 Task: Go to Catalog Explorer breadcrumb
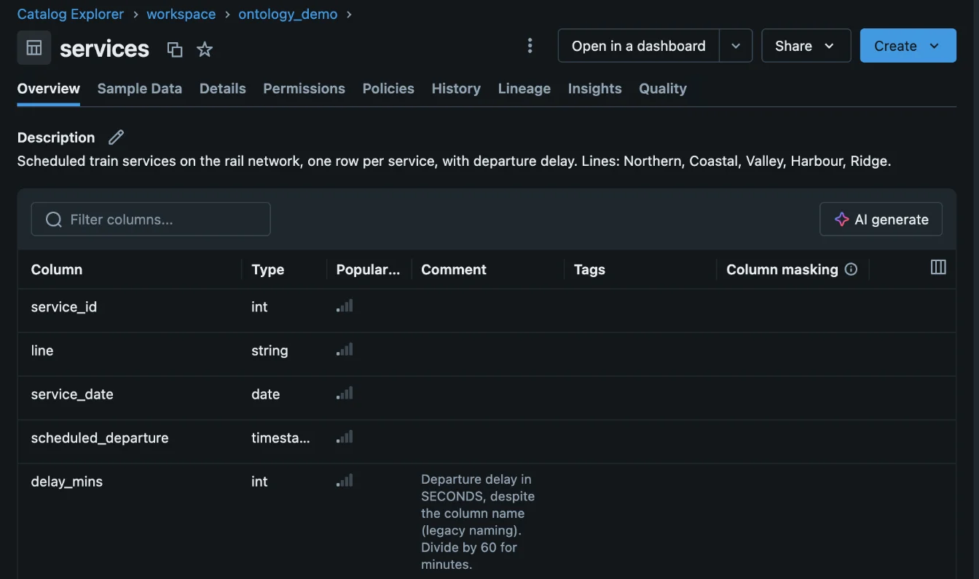pos(71,15)
